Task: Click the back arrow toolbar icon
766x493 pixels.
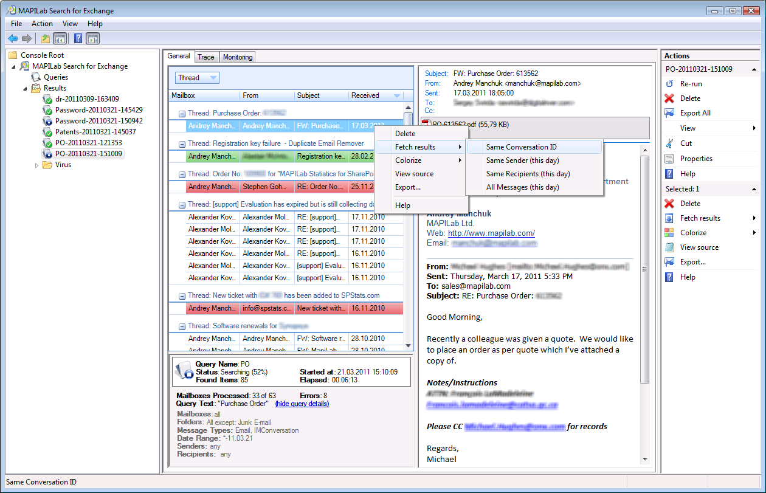Action: [x=13, y=38]
